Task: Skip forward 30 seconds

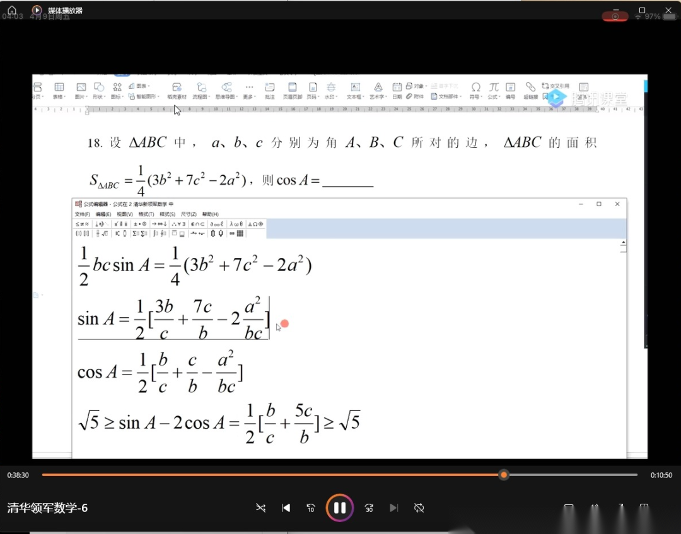Action: pos(369,508)
